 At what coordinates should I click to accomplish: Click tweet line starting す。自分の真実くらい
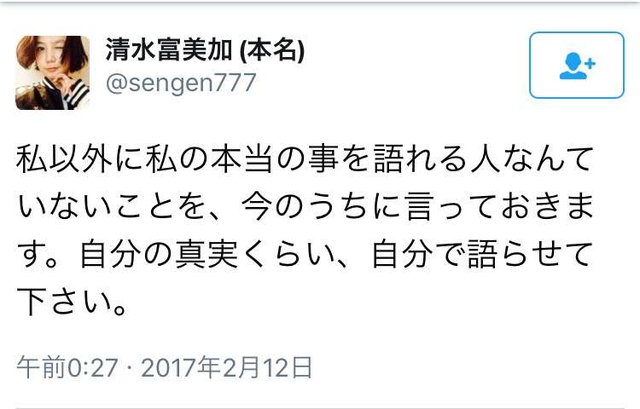304,255
